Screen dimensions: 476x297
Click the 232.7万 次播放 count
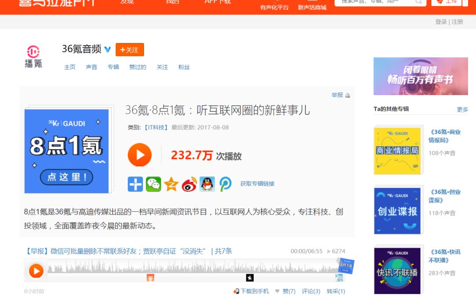tap(206, 156)
